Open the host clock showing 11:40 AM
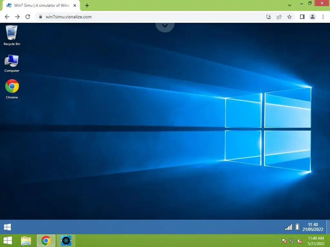Image resolution: width=330 pixels, height=247 pixels. [x=316, y=241]
